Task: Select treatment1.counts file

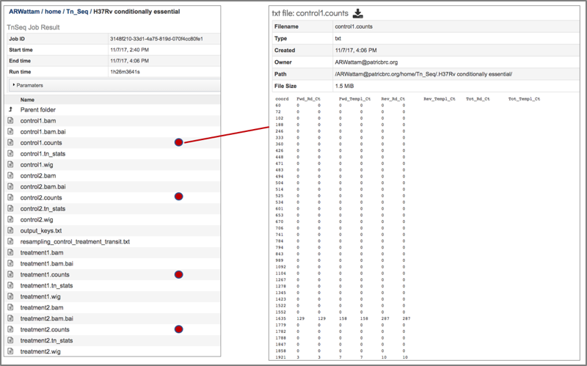Action: point(112,274)
